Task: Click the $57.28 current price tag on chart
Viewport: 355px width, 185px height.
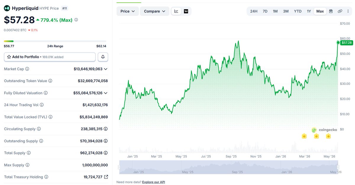Action: pyautogui.click(x=346, y=43)
